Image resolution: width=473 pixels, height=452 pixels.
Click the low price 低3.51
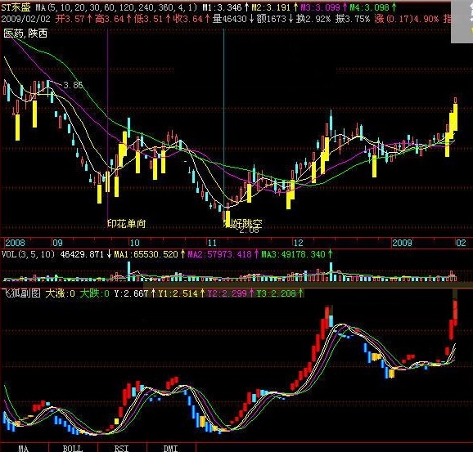click(151, 19)
